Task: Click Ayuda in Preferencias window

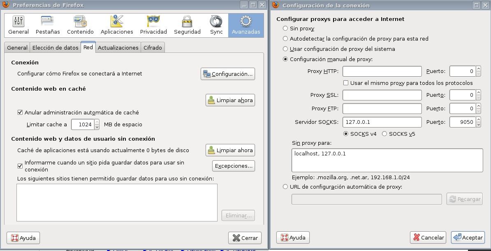Action: tap(23, 238)
